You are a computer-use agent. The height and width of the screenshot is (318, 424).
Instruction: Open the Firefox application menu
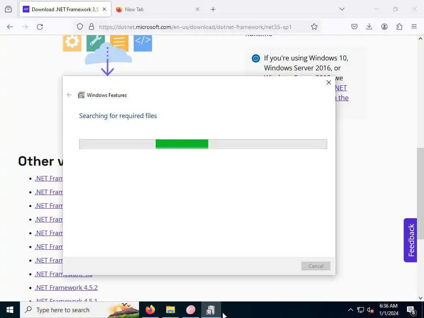[414, 27]
